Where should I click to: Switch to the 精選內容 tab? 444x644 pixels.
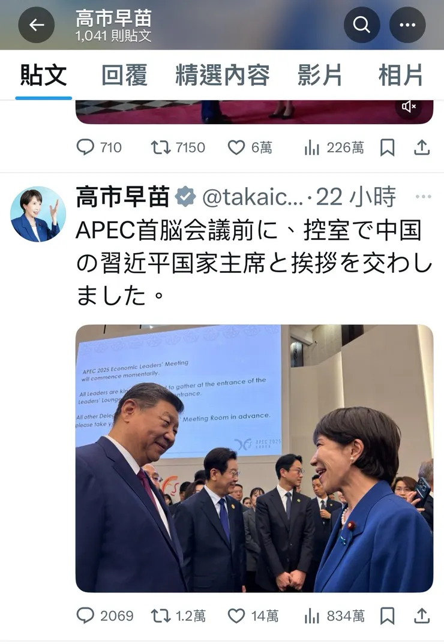coord(223,75)
